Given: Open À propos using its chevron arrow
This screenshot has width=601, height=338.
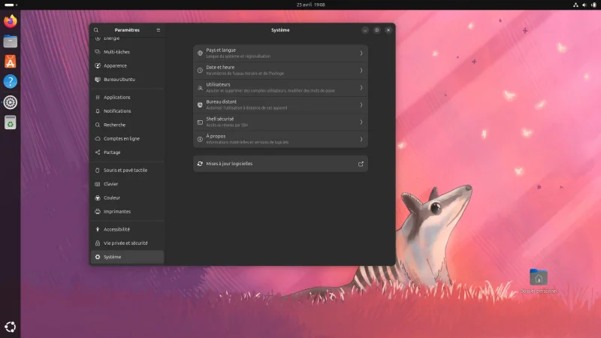Looking at the screenshot, I should (x=361, y=139).
